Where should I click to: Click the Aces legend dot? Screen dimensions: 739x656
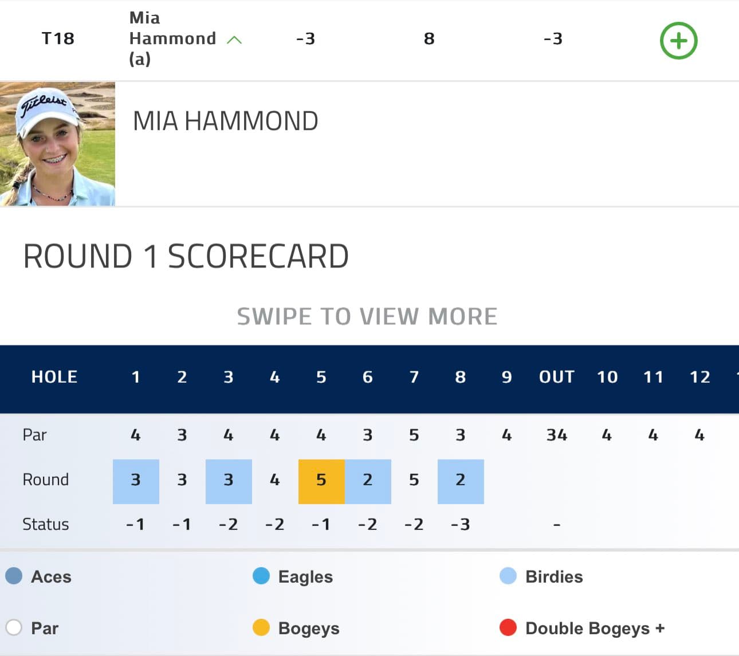pyautogui.click(x=14, y=576)
